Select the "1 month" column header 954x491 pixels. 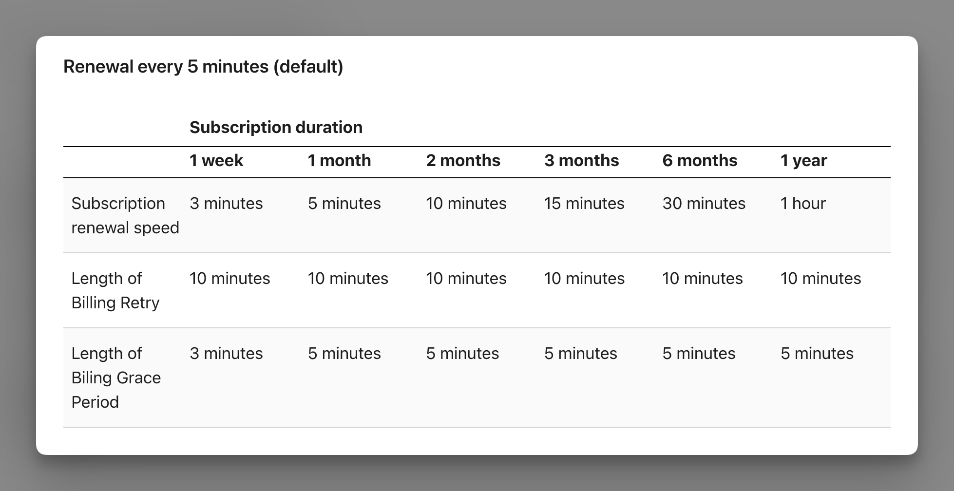[x=339, y=161]
